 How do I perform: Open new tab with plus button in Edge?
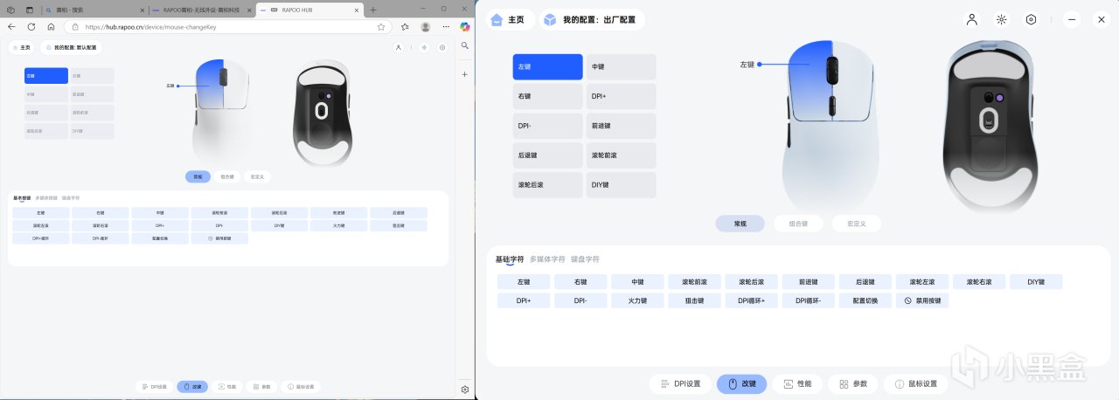coord(373,10)
